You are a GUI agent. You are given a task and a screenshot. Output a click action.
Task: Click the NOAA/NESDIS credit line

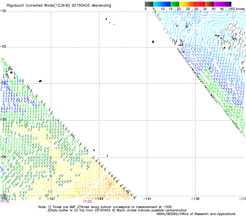click(x=196, y=214)
